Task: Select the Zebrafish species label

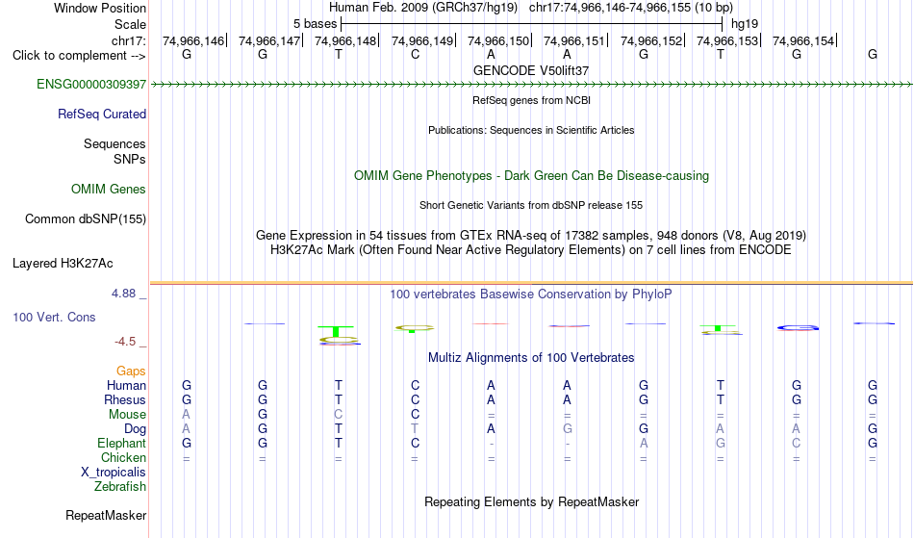Action: [120, 486]
